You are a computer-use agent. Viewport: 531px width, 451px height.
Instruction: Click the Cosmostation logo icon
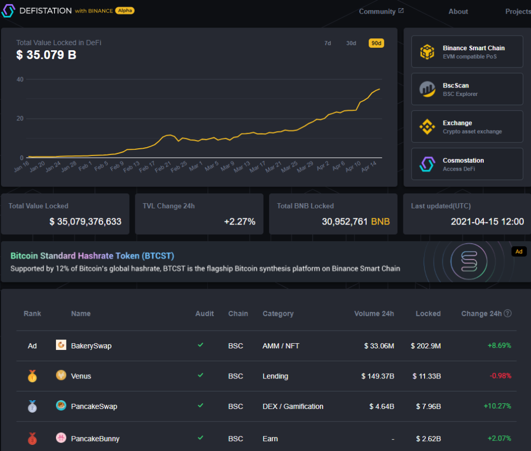pos(426,164)
